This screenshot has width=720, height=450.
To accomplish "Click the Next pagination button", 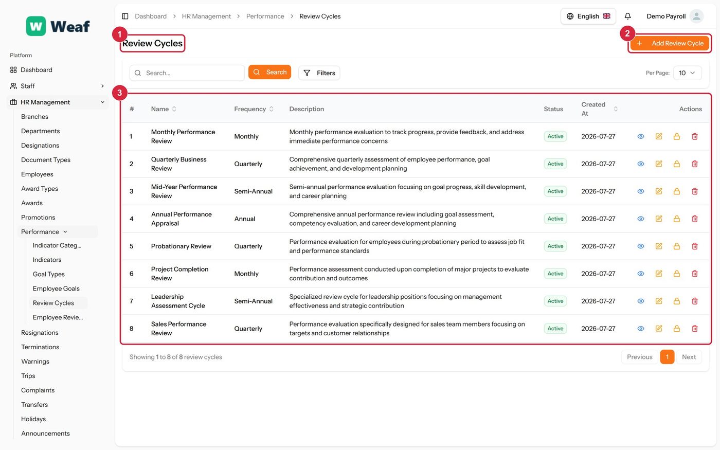I will click(x=689, y=357).
